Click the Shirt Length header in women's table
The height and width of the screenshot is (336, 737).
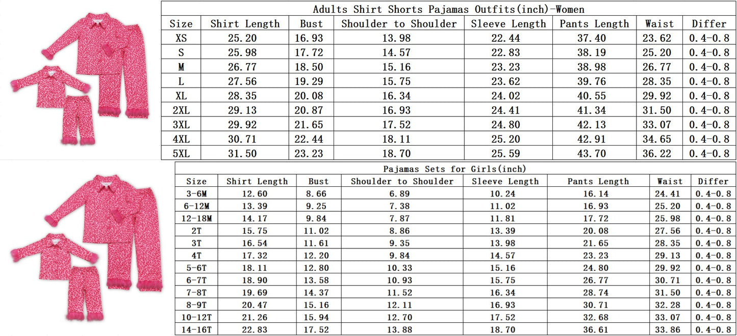coord(245,24)
